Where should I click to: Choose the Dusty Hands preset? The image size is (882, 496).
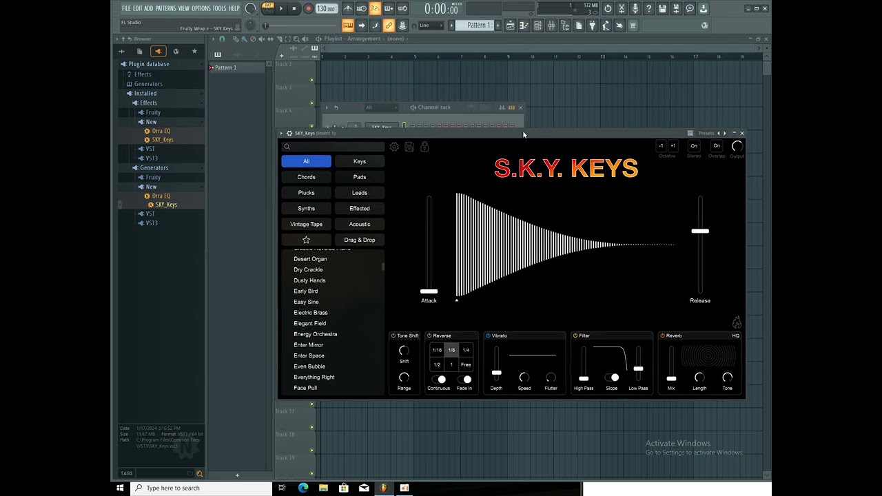[x=309, y=280]
